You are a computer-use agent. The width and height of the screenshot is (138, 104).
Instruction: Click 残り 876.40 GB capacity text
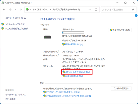77,36
